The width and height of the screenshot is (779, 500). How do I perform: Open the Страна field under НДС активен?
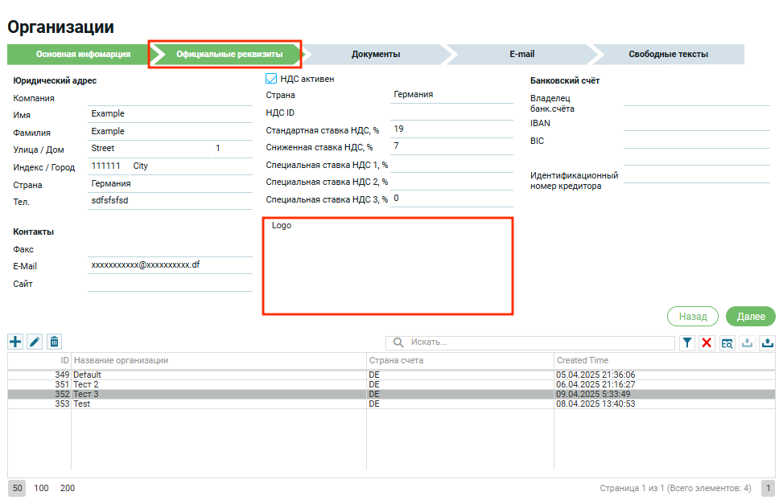tap(451, 95)
